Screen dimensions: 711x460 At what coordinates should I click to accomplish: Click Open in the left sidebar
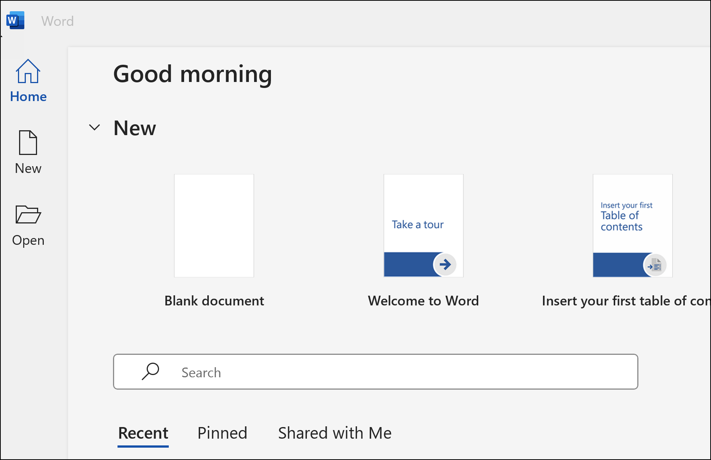28,225
